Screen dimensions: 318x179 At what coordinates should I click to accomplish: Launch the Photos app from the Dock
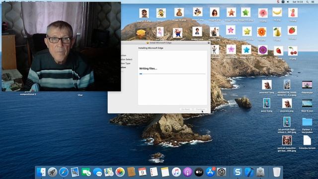[x=120, y=172]
